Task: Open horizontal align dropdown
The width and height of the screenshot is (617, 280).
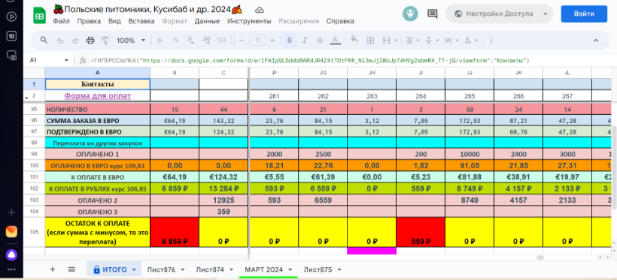Action: [x=412, y=40]
